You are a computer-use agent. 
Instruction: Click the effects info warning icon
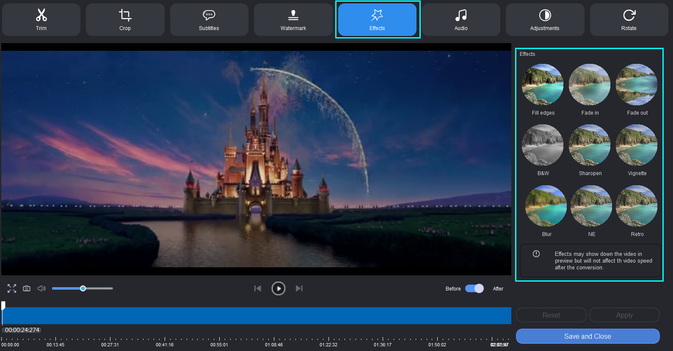536,254
